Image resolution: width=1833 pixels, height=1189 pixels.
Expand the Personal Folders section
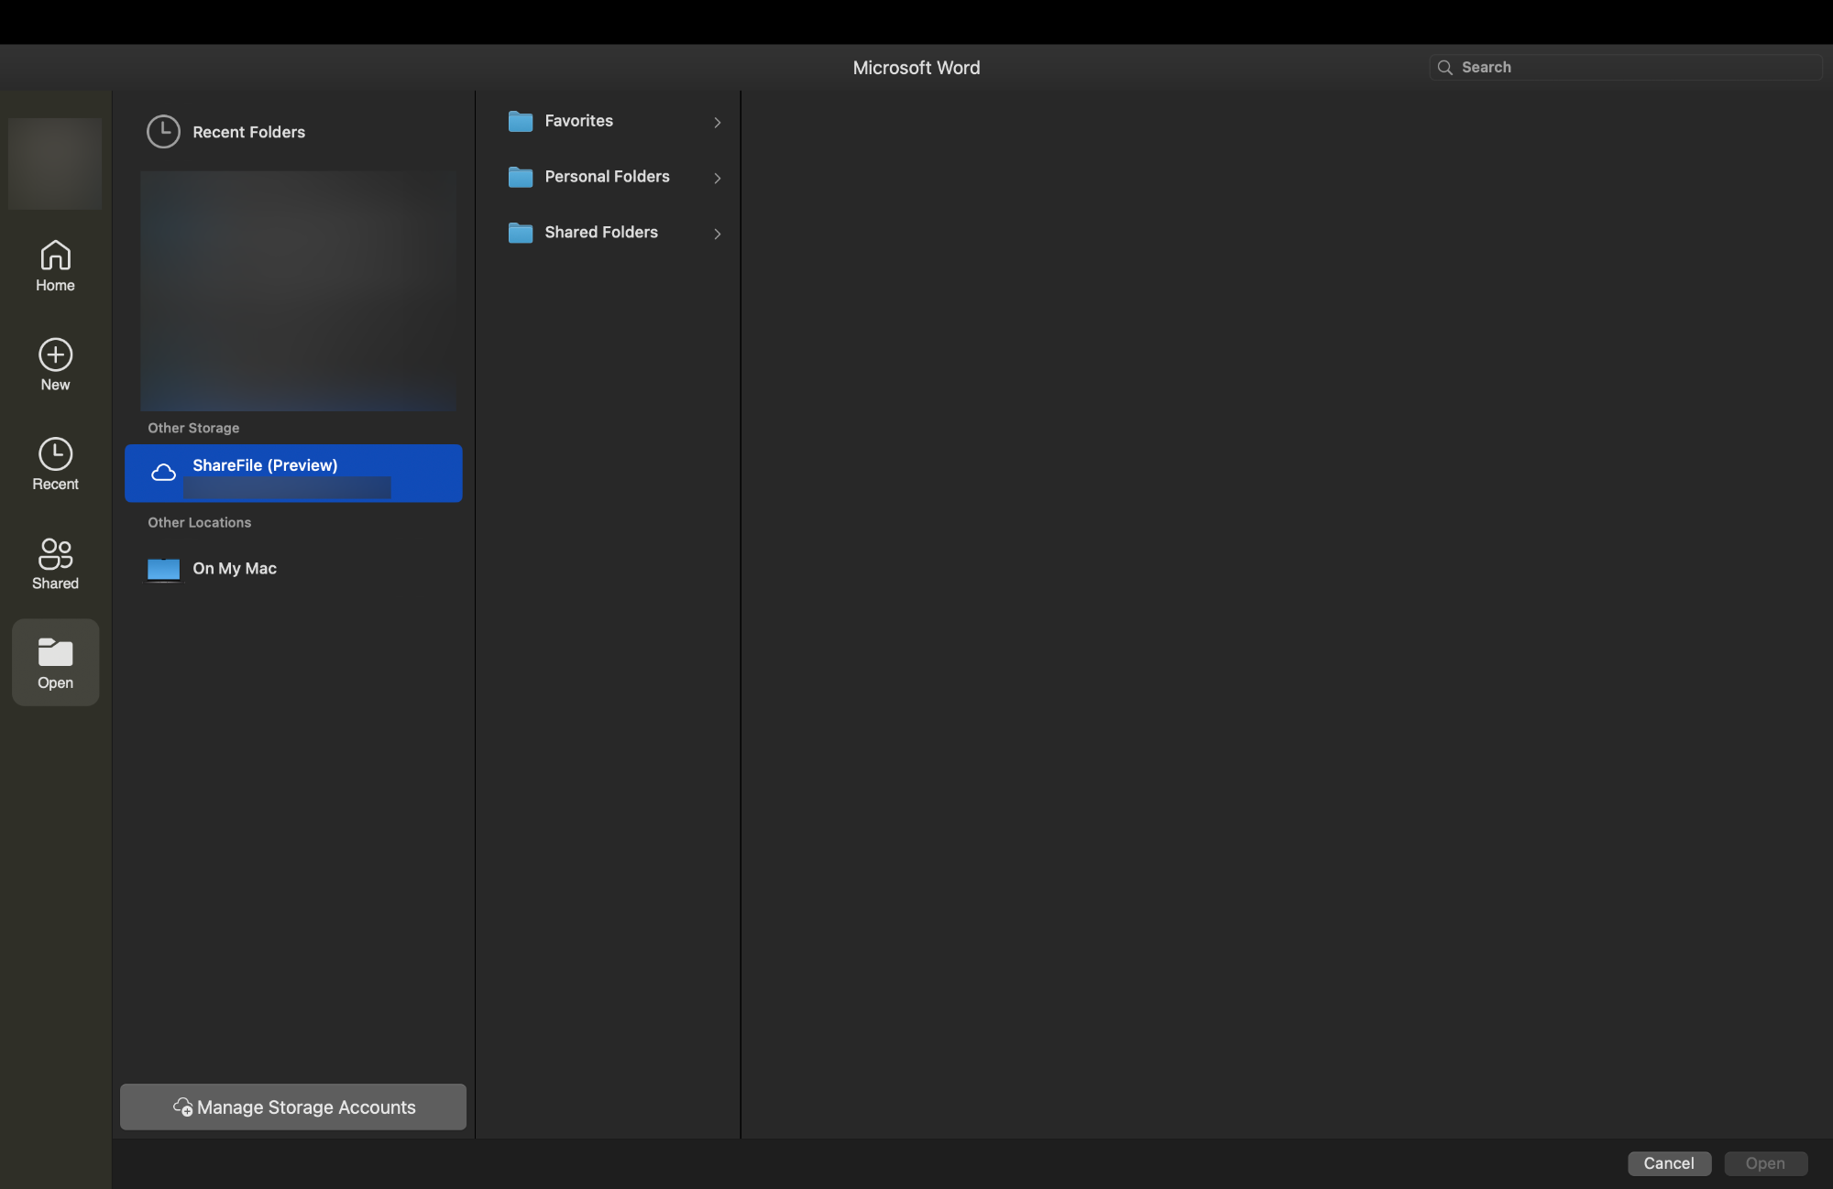click(x=716, y=177)
